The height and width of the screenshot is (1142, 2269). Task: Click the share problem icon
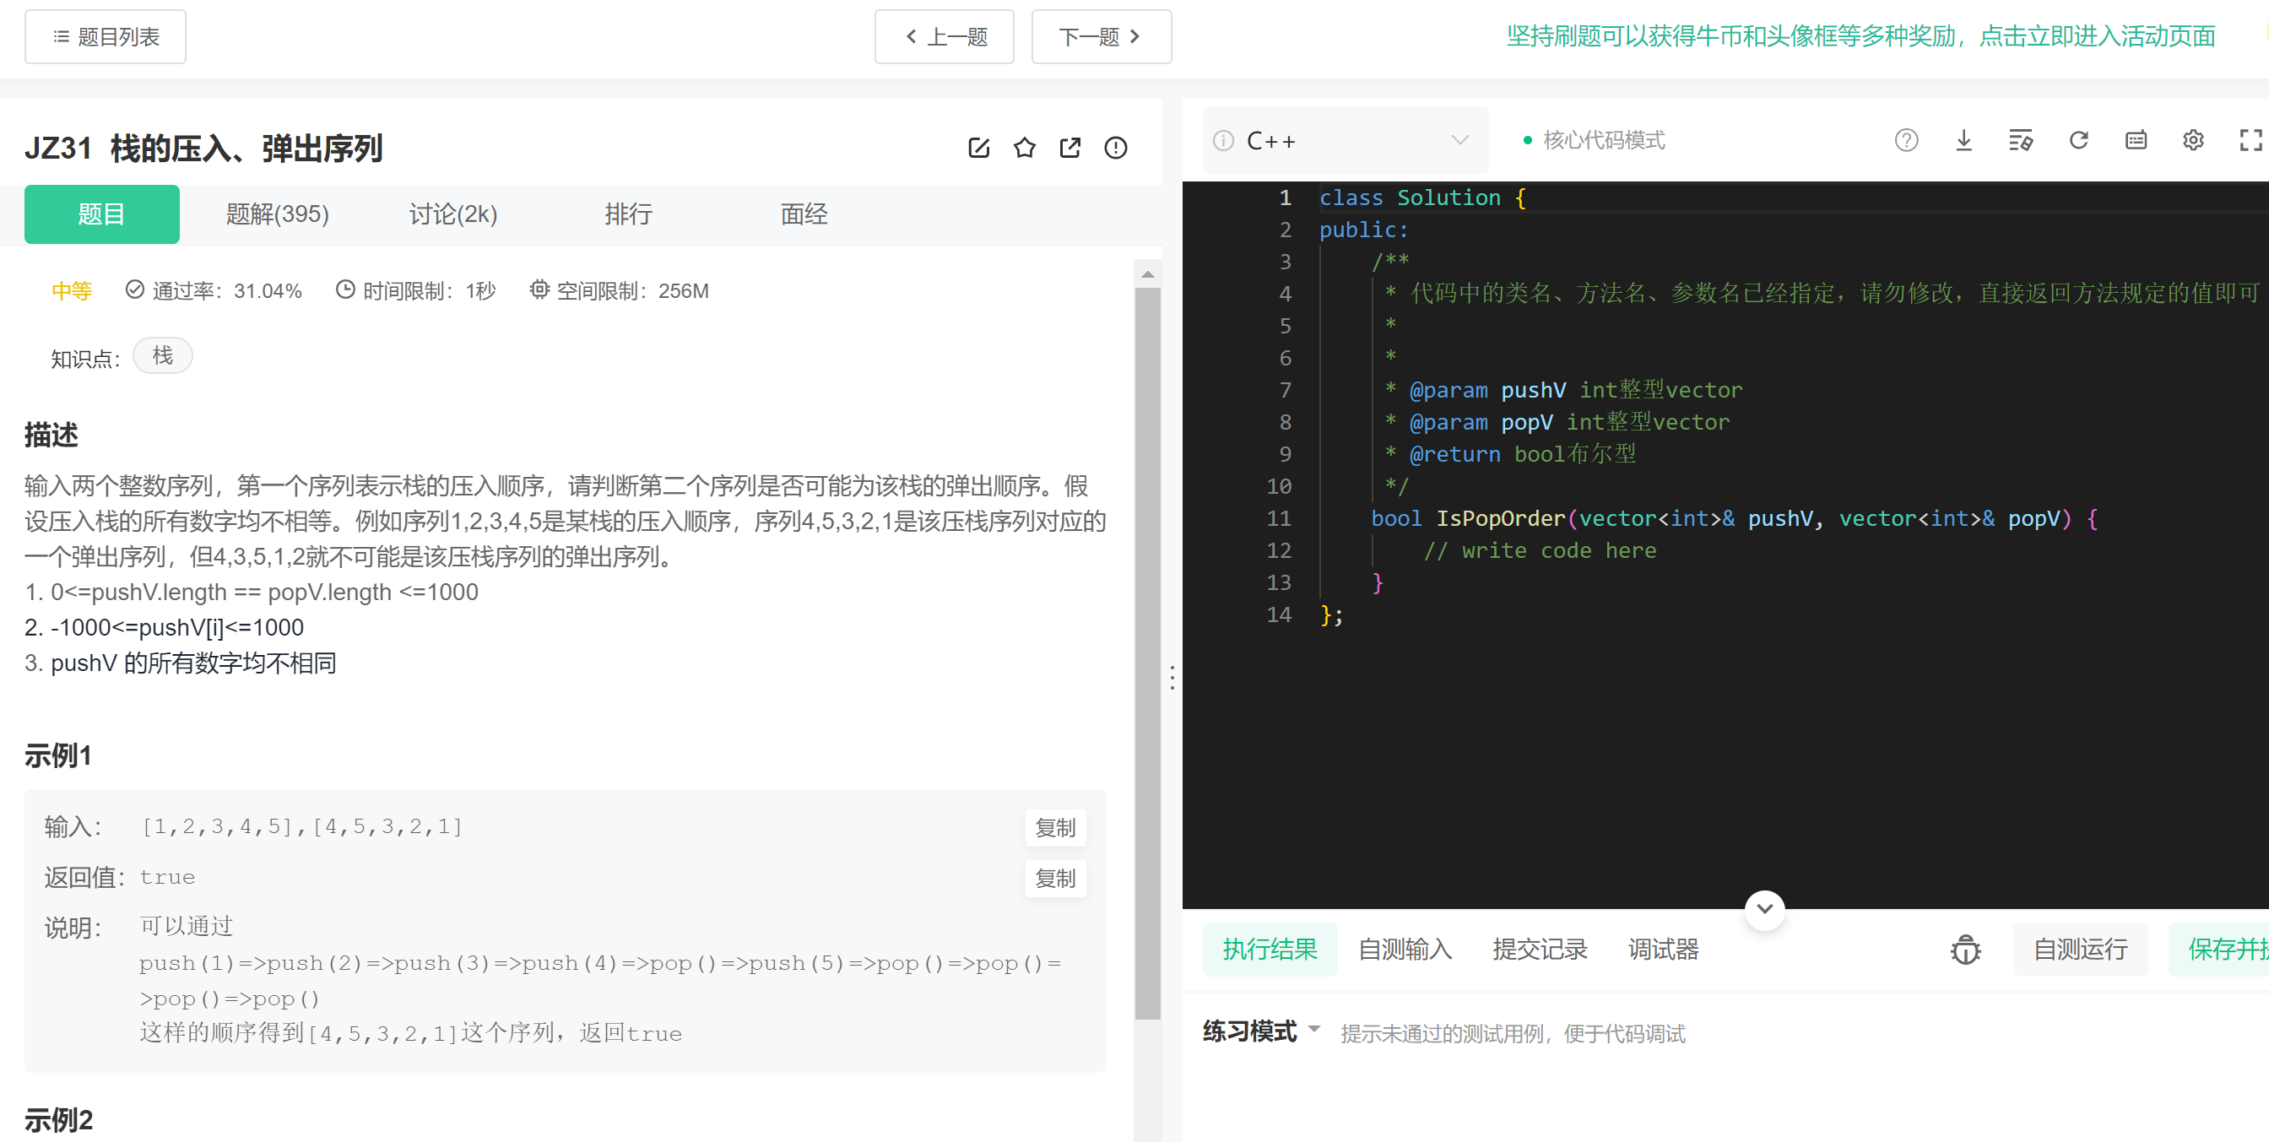click(x=1070, y=148)
